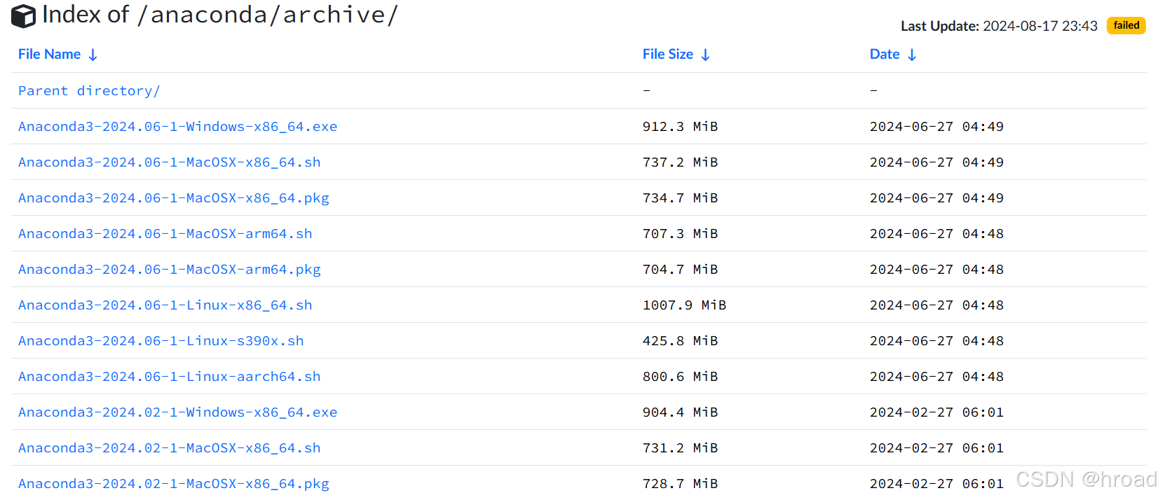Click the File Name column header

(x=49, y=55)
